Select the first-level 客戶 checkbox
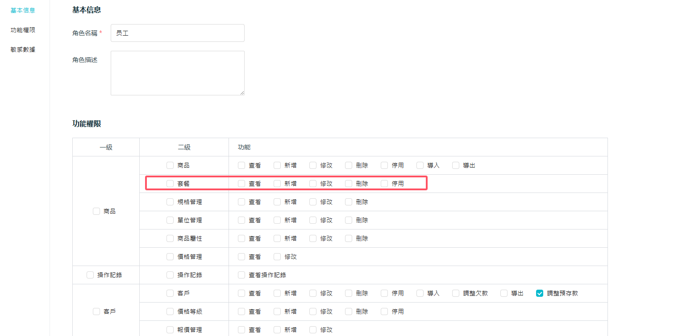Viewport: 699px width, 336px height. tap(96, 311)
